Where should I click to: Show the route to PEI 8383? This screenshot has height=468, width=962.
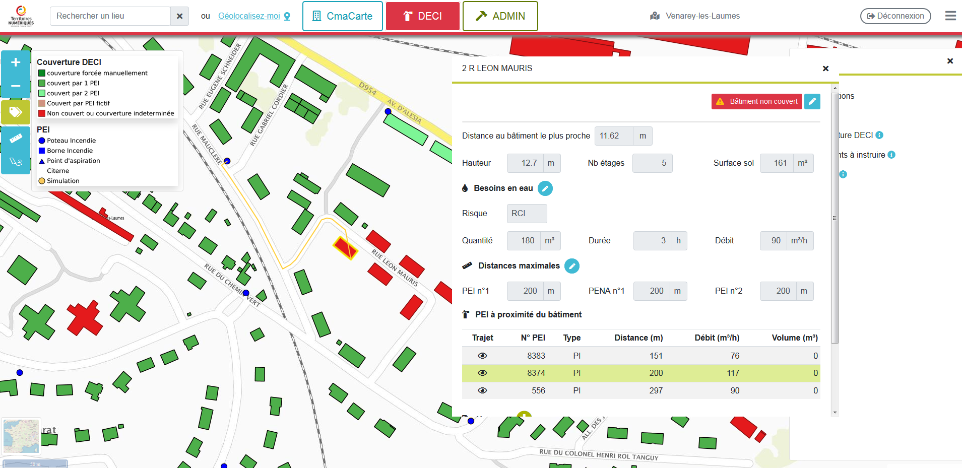482,356
